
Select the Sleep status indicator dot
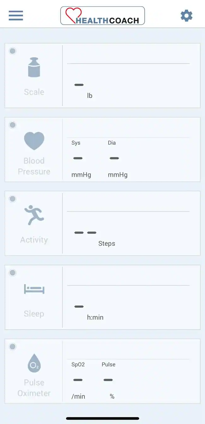click(13, 273)
